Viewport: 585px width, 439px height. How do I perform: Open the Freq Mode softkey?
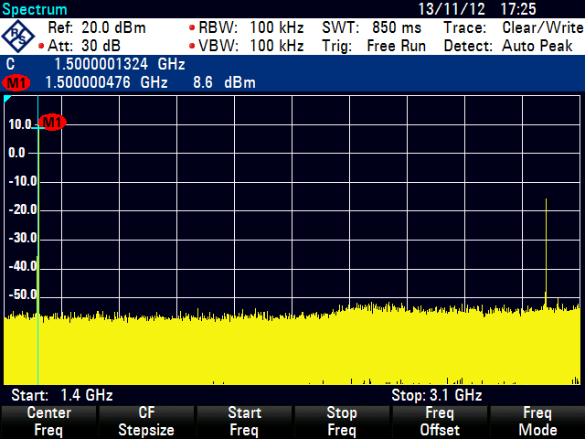point(537,422)
